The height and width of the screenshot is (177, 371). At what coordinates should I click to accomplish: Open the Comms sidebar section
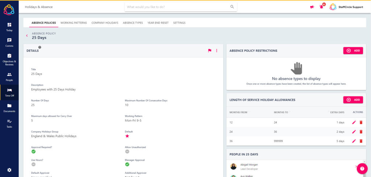click(x=9, y=42)
